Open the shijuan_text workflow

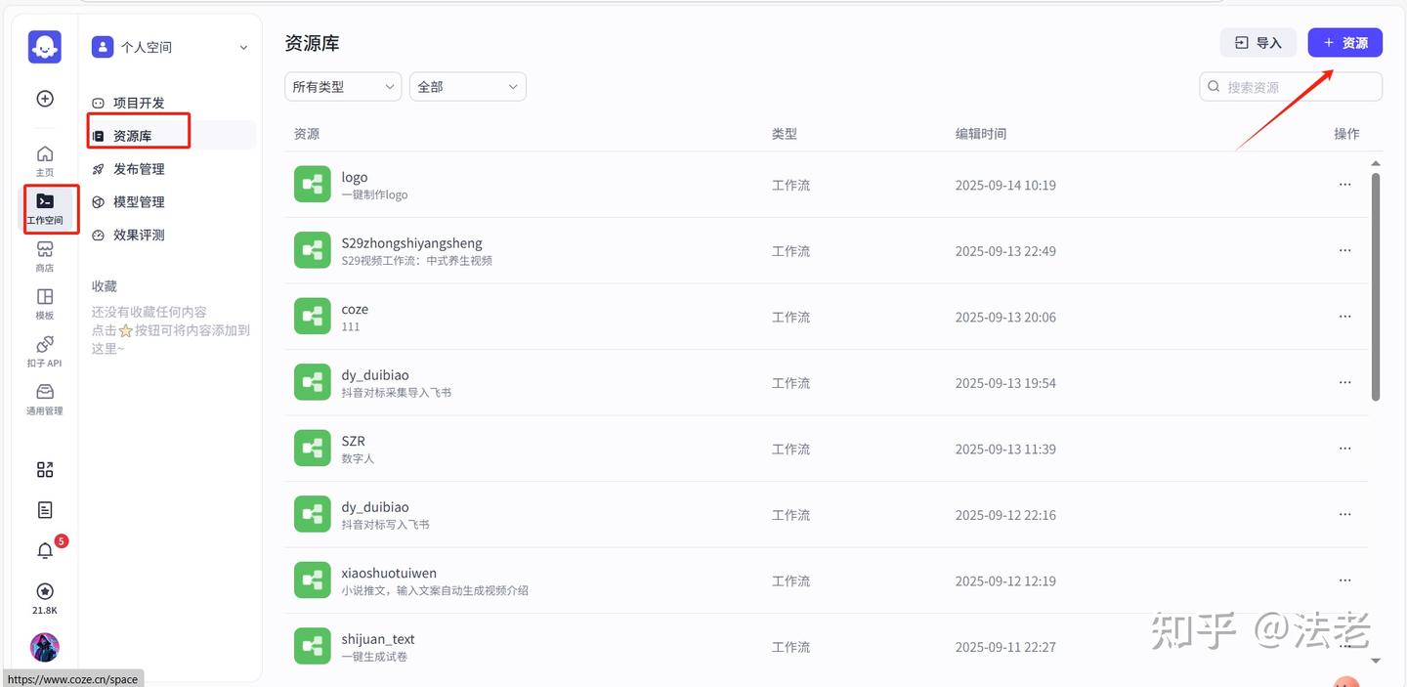coord(378,639)
